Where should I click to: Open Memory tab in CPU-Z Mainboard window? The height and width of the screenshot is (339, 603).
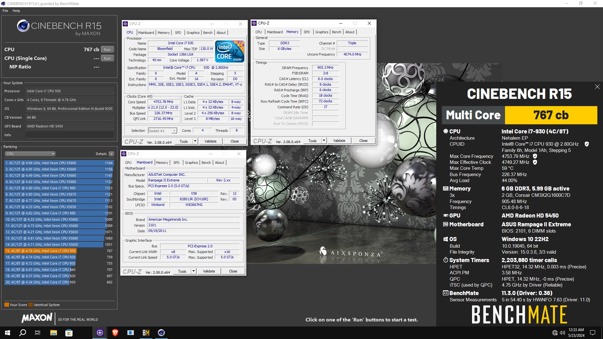point(162,163)
